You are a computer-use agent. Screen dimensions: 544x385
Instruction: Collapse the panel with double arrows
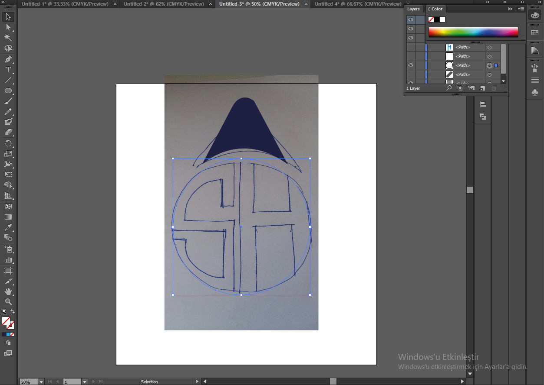click(x=511, y=9)
